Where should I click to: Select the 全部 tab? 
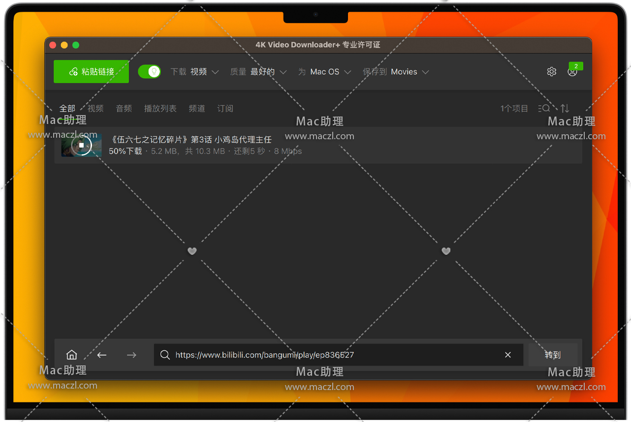pyautogui.click(x=67, y=108)
